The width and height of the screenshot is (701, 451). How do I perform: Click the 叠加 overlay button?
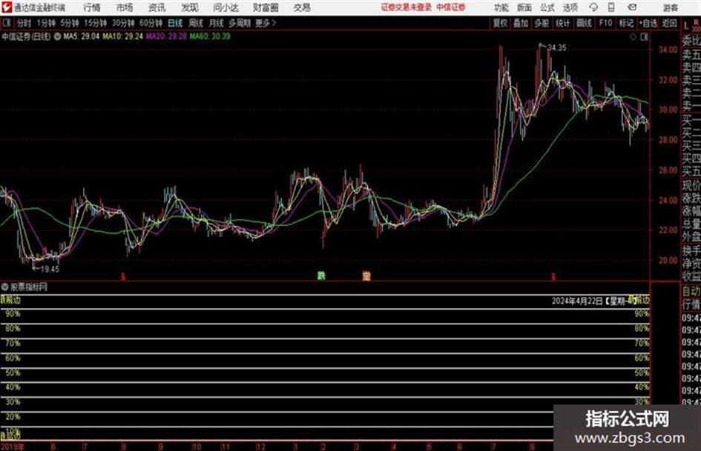click(521, 23)
